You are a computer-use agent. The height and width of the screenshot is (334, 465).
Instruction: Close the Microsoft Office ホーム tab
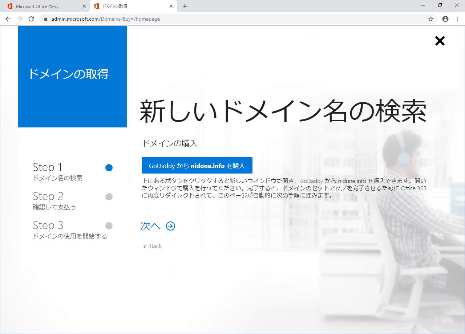[84, 6]
